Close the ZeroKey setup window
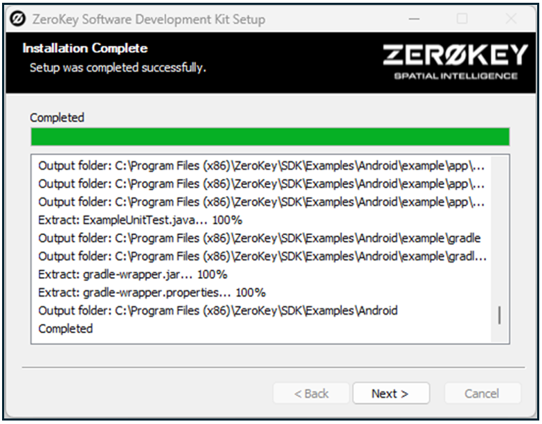 click(511, 19)
